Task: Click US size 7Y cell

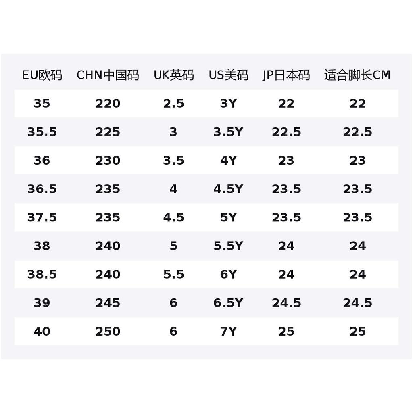Action: point(228,332)
